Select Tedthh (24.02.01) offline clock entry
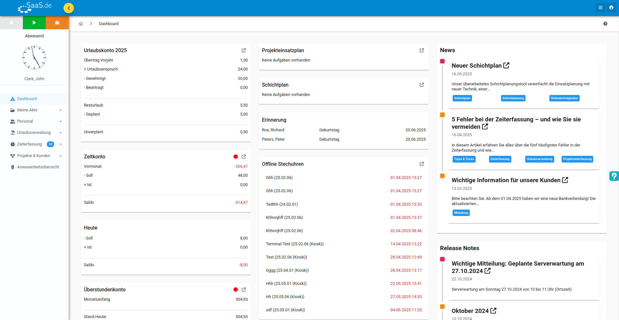The image size is (619, 320). (344, 204)
